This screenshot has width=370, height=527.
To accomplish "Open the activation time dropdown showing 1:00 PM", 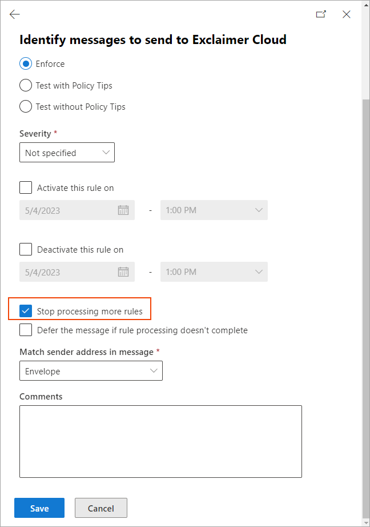I will 214,210.
